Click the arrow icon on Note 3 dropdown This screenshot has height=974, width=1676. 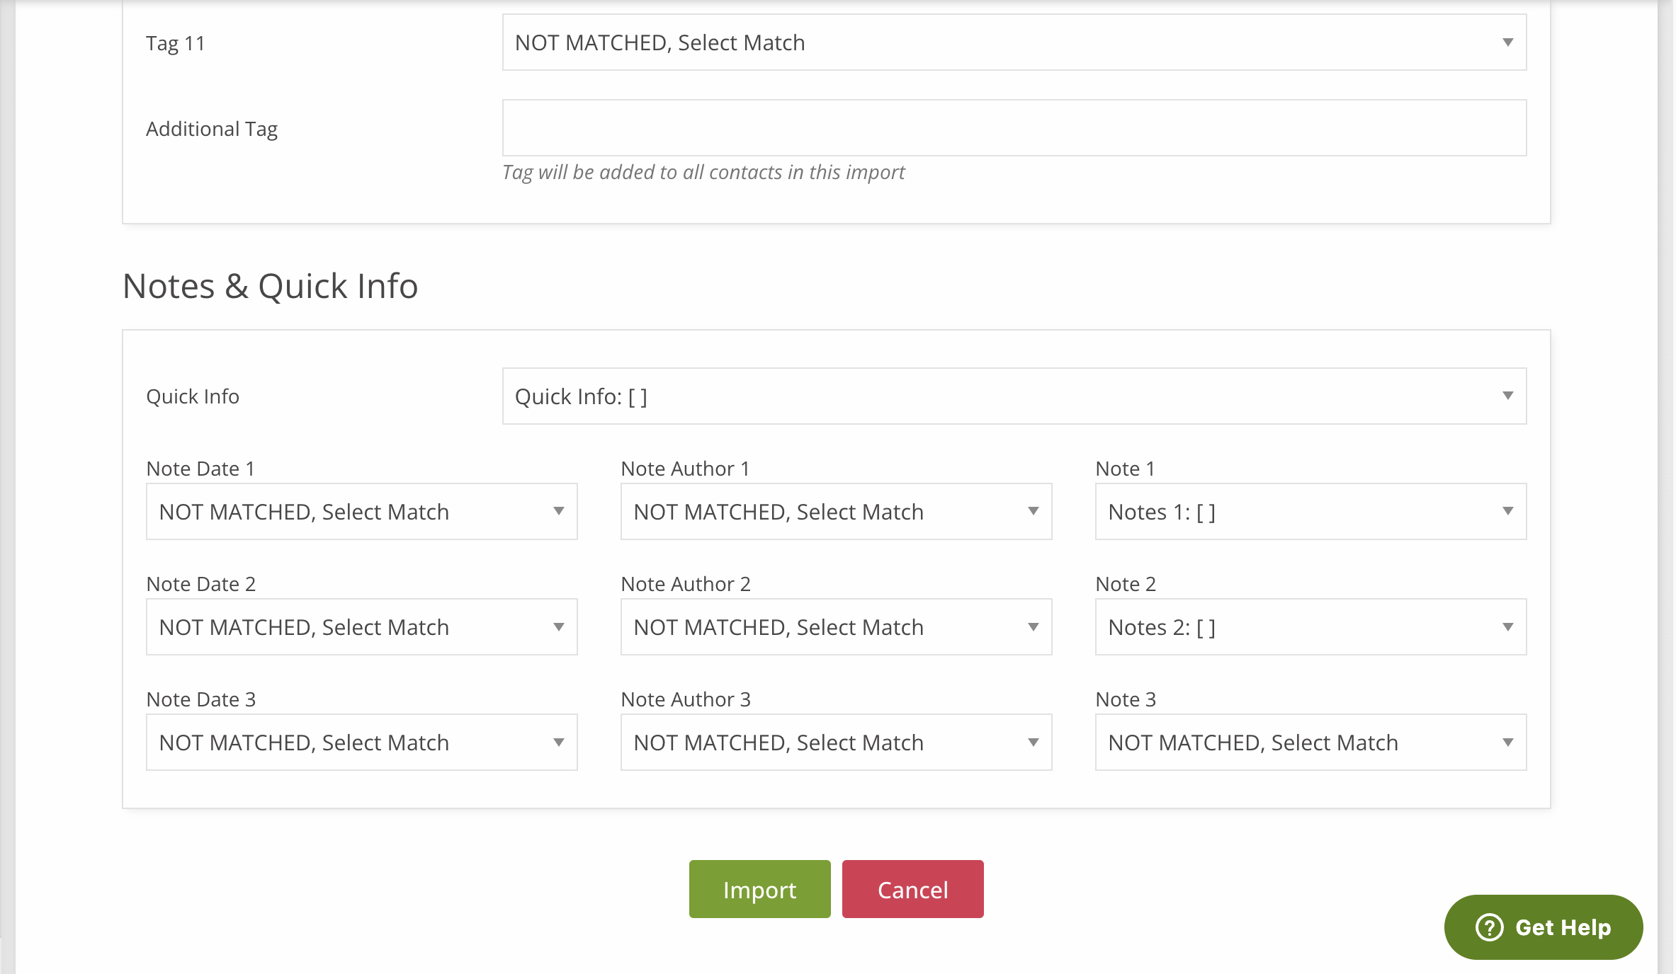click(x=1508, y=743)
